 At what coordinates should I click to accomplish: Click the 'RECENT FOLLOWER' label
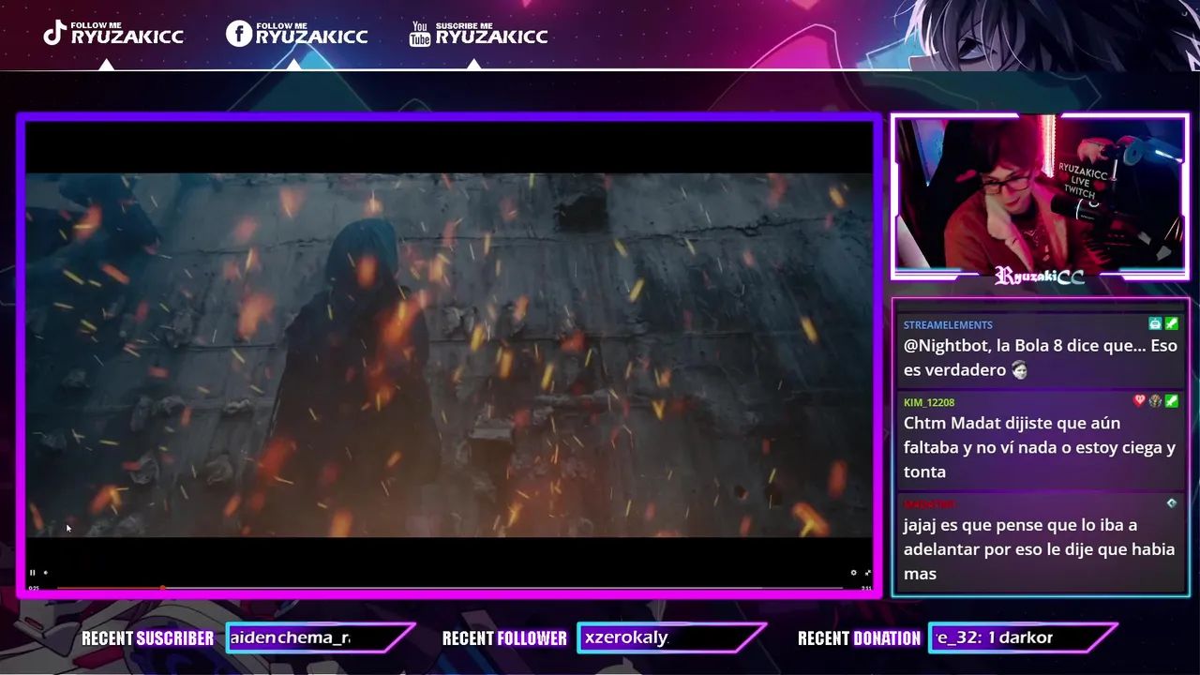pyautogui.click(x=504, y=638)
